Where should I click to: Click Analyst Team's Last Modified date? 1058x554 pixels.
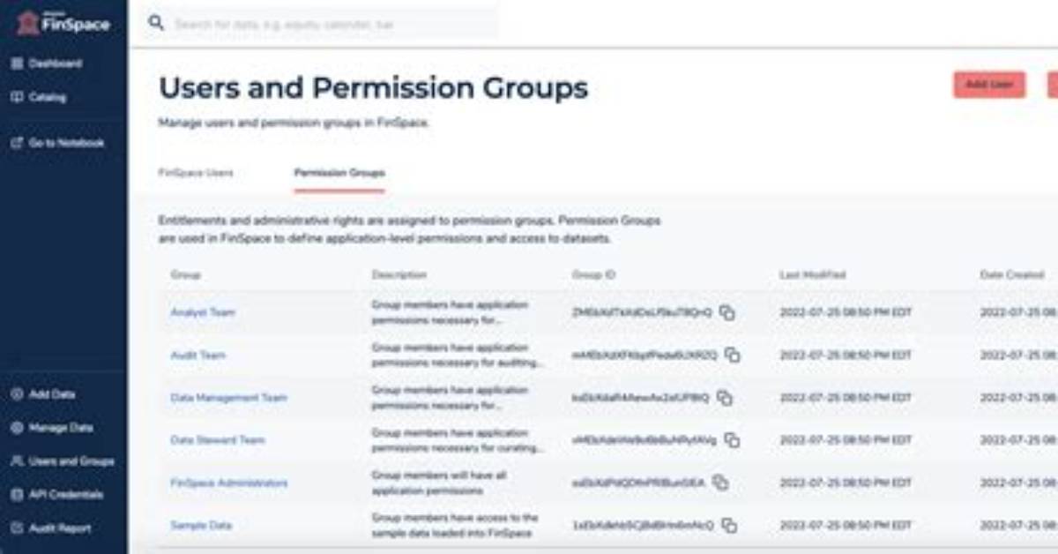point(846,312)
